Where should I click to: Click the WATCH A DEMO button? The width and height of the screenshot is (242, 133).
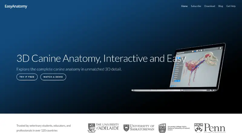[x=53, y=77]
